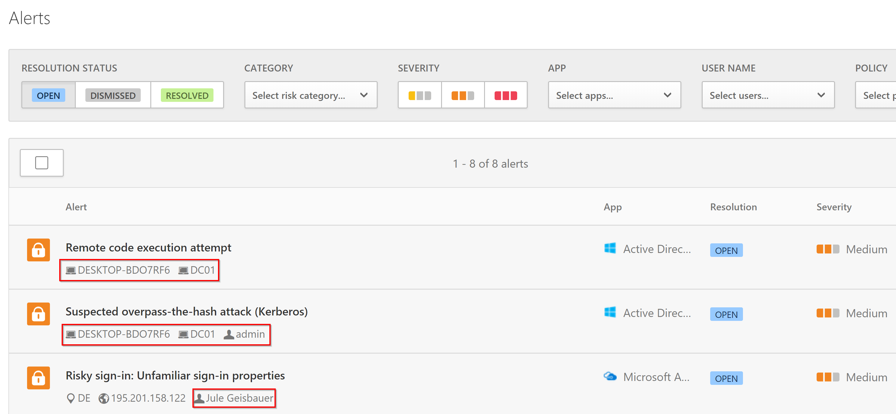Tick the select-all alerts checkbox
The image size is (896, 414).
click(41, 163)
